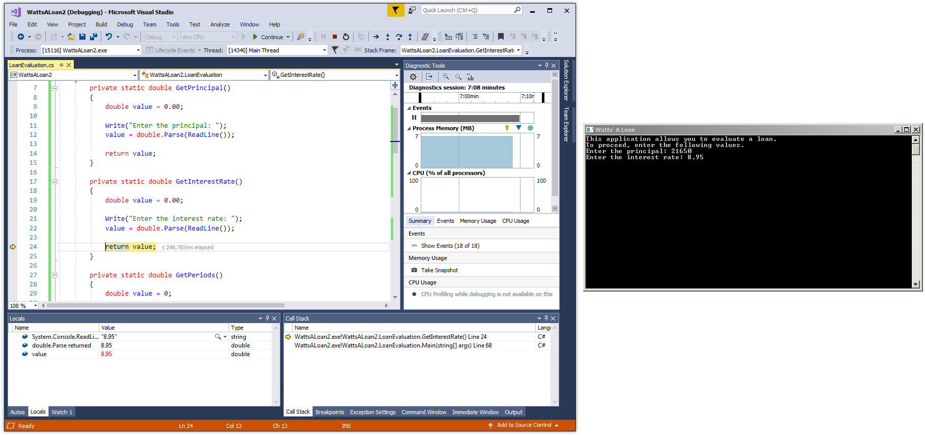Click the Navigate Backward icon
The height and width of the screenshot is (435, 925).
(21, 37)
